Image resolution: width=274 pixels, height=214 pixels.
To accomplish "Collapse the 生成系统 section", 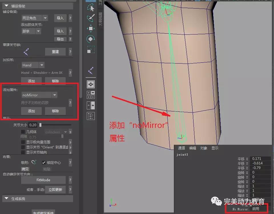I will coord(6,198).
